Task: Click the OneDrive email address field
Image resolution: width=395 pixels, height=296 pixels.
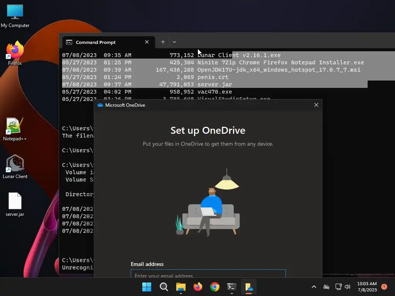Action: pyautogui.click(x=208, y=273)
